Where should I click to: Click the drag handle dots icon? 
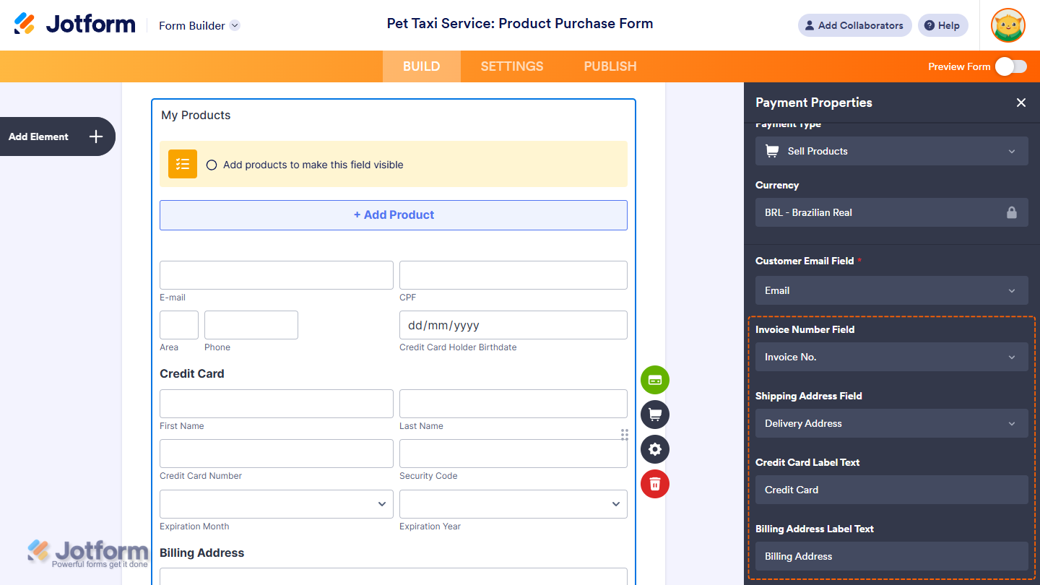coord(624,435)
